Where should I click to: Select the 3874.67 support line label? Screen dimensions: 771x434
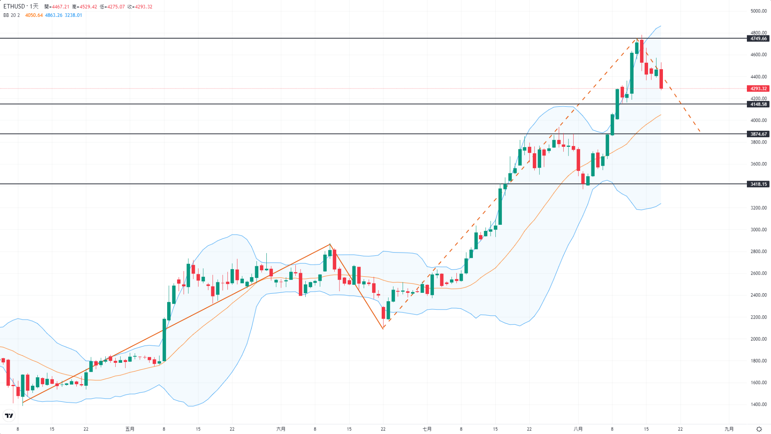758,134
